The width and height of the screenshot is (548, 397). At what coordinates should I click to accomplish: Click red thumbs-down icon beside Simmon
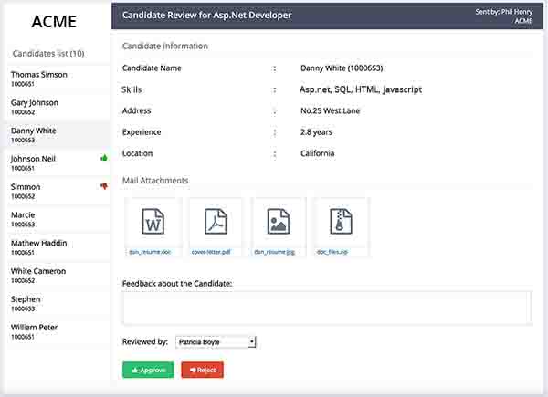[x=104, y=187]
